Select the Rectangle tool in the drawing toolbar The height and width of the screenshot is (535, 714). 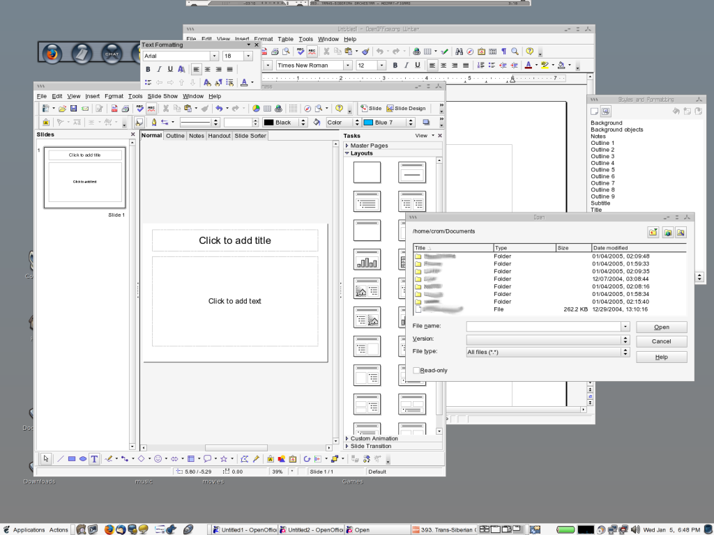pyautogui.click(x=72, y=459)
